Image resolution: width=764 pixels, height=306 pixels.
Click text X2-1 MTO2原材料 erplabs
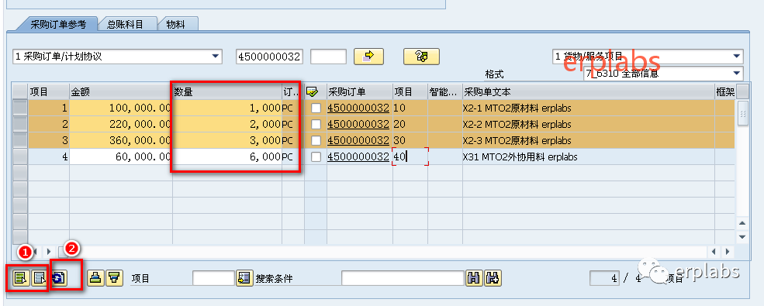pos(517,108)
